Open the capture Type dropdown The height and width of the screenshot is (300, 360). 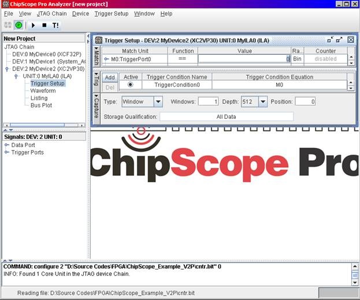click(x=158, y=102)
